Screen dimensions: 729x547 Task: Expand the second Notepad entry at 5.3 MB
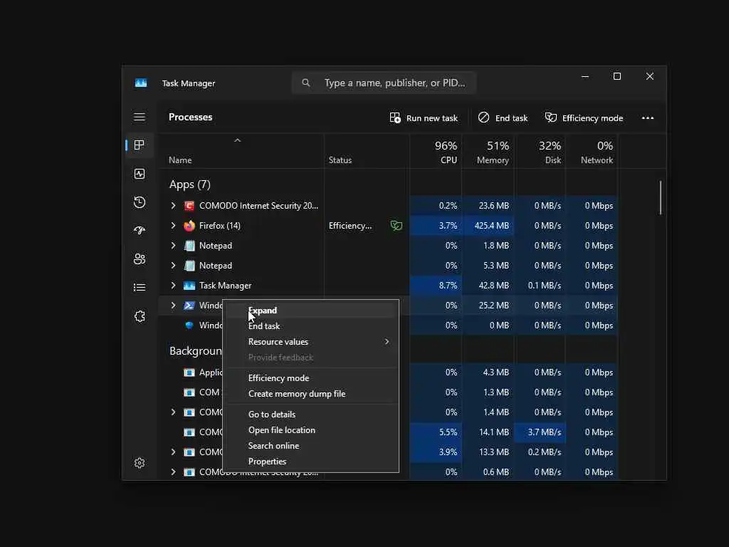[x=174, y=266]
